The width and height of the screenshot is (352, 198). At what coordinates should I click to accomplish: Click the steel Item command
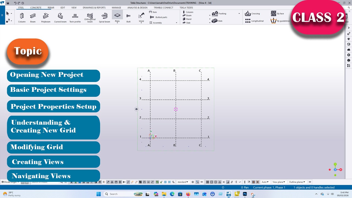point(153,12)
